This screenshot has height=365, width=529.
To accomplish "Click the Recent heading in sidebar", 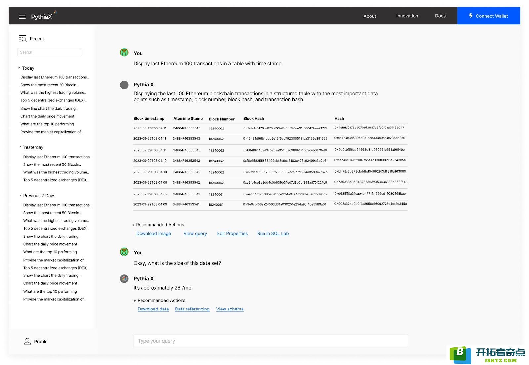I will coord(37,39).
